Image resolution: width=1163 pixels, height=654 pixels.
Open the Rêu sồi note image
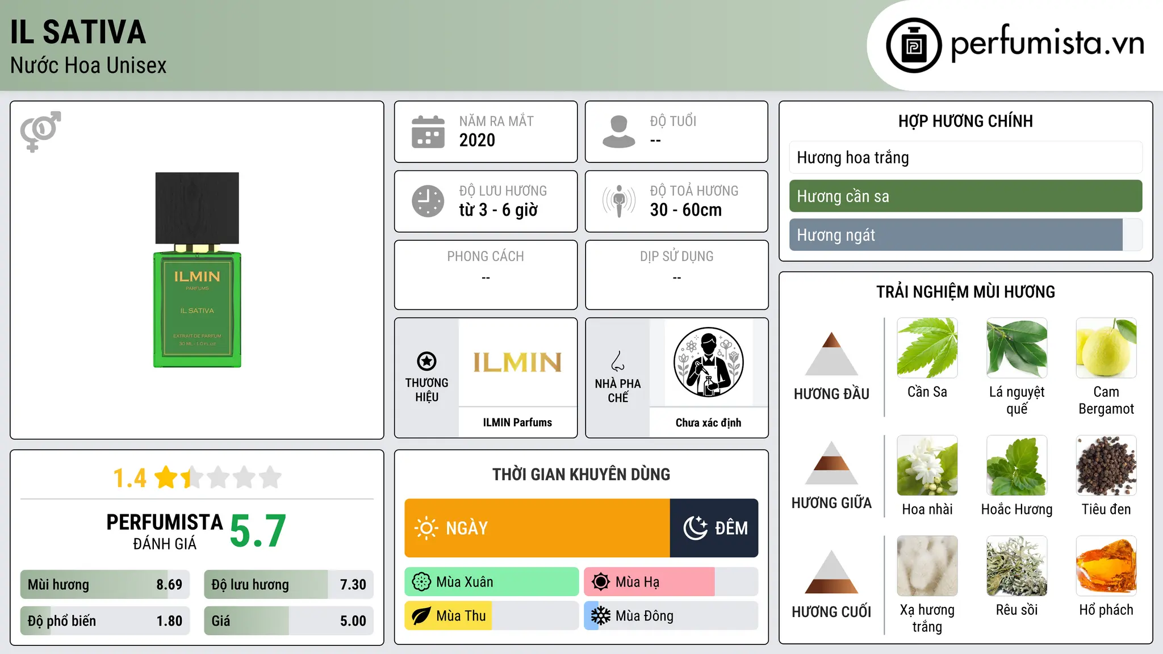tap(1016, 566)
